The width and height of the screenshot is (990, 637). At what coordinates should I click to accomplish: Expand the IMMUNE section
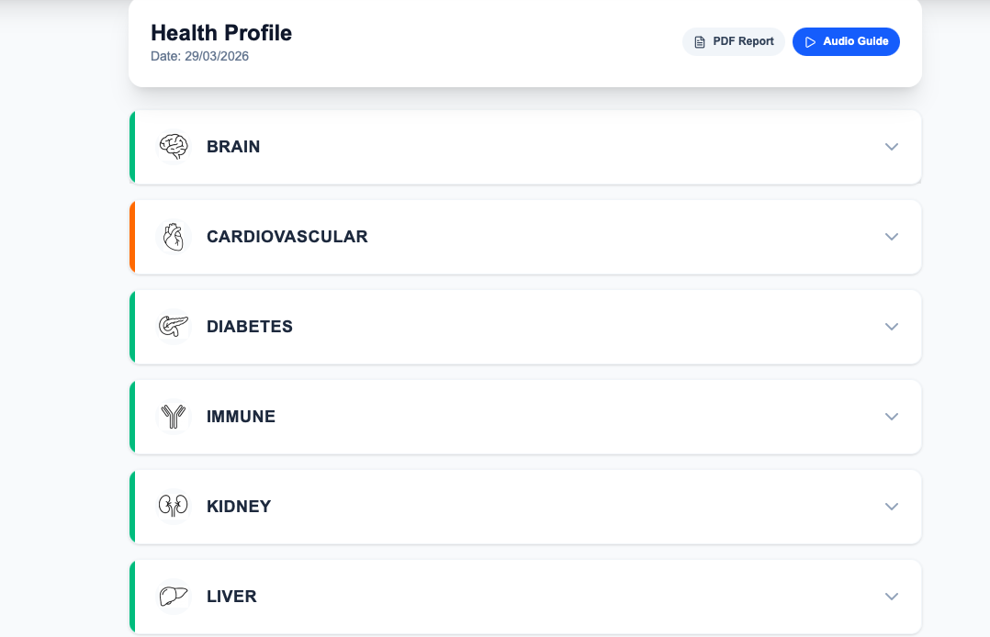(891, 416)
